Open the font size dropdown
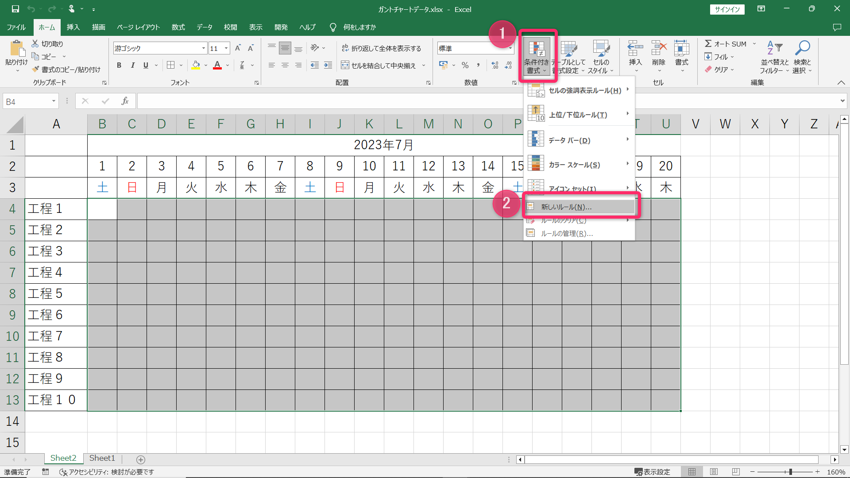Image resolution: width=850 pixels, height=478 pixels. pos(226,48)
